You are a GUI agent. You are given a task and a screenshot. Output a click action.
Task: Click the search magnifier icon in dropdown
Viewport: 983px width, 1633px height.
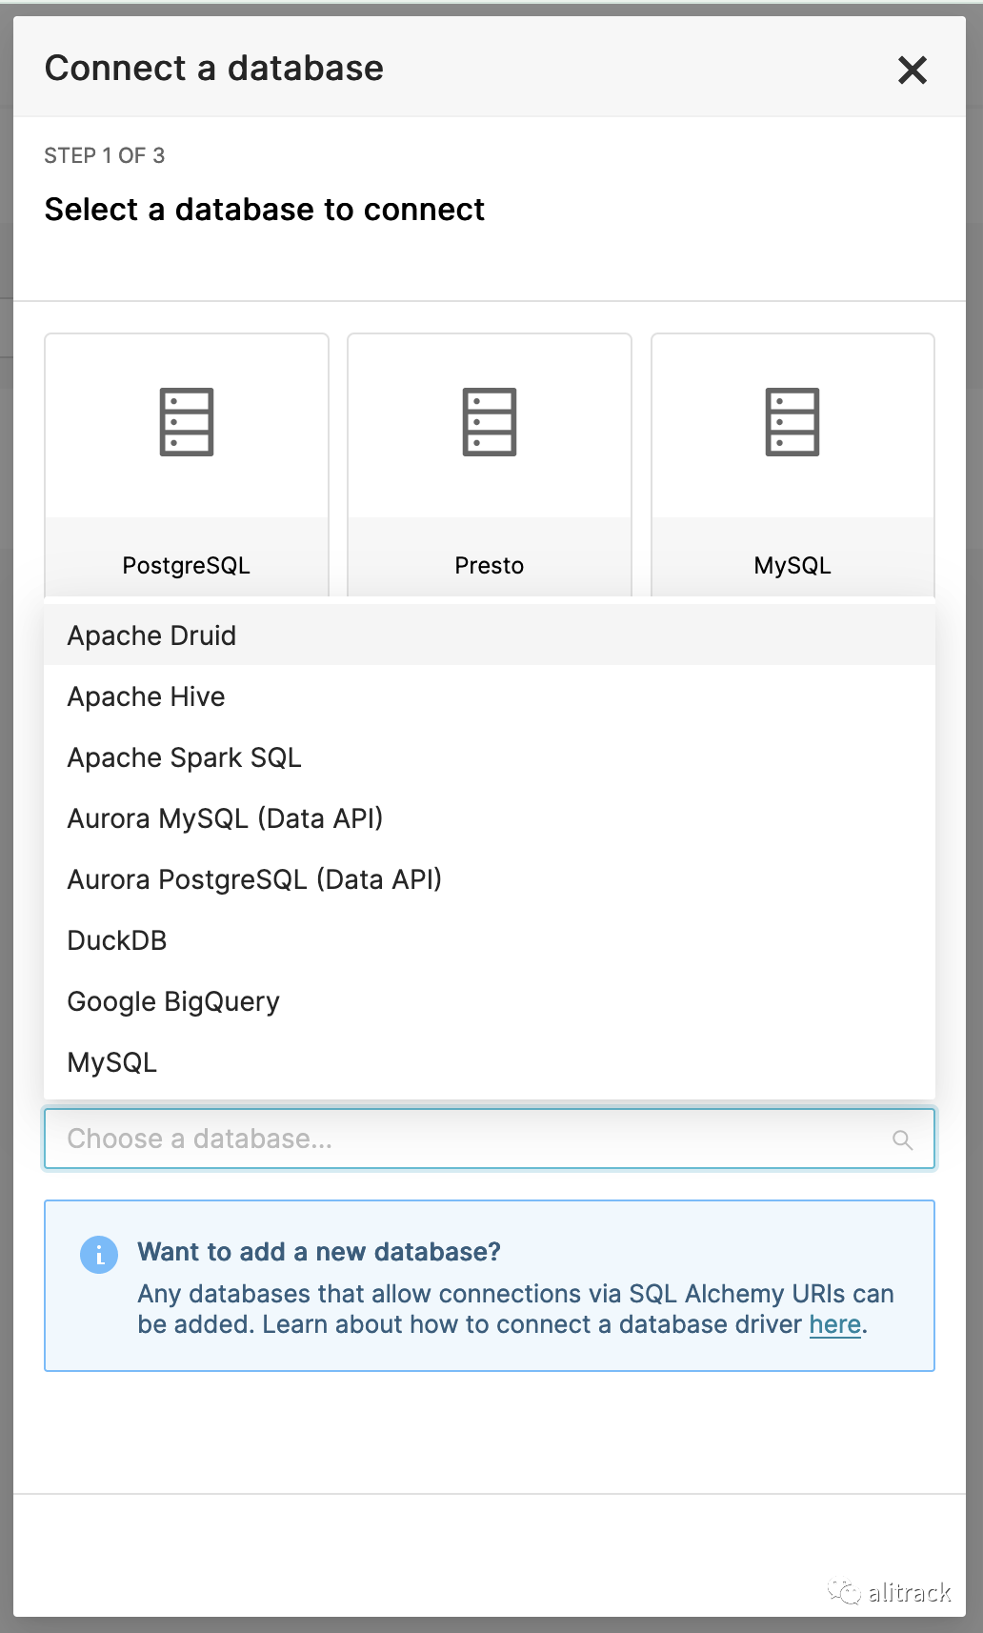point(902,1139)
